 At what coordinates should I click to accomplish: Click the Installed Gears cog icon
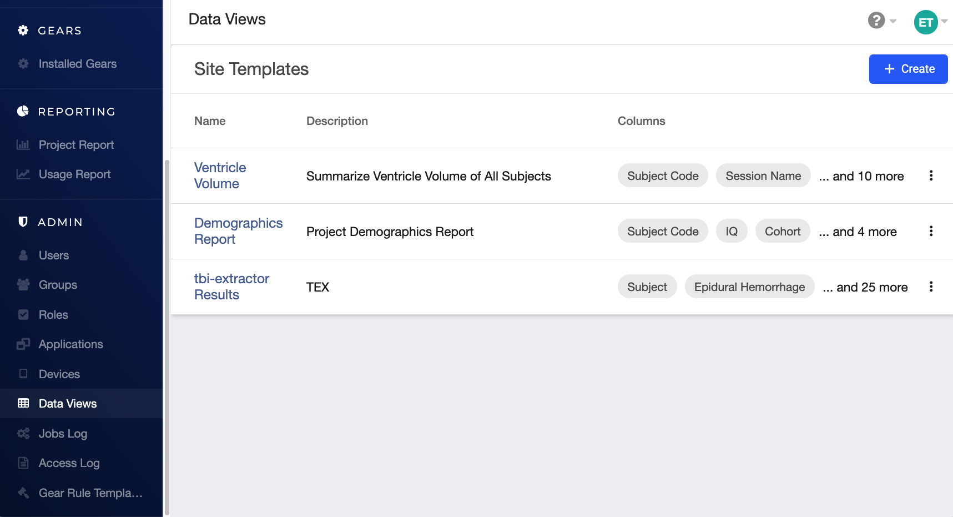pos(23,63)
